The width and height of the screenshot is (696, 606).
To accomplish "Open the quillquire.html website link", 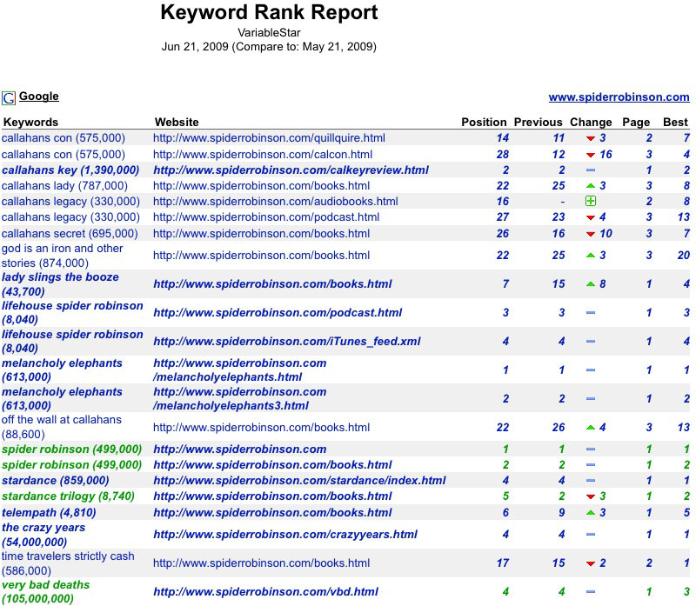I will pyautogui.click(x=269, y=138).
